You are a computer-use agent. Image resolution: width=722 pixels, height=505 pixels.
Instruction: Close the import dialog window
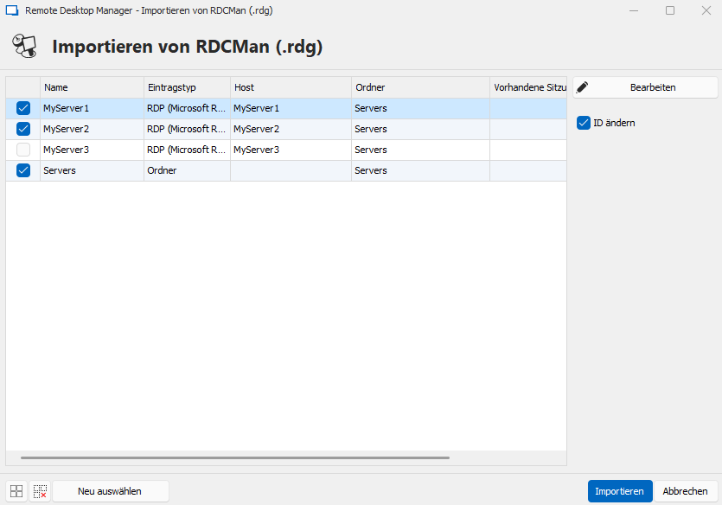pyautogui.click(x=706, y=10)
